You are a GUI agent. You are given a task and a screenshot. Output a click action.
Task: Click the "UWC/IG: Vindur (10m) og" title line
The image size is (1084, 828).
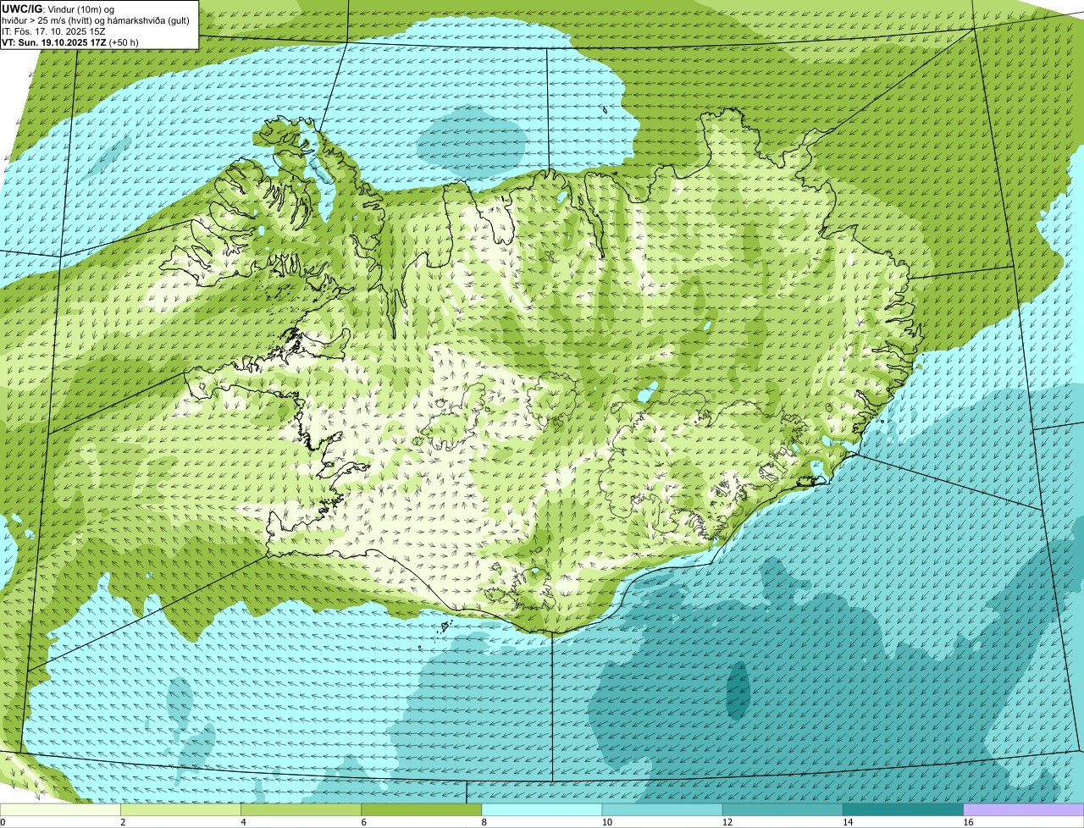pos(58,8)
